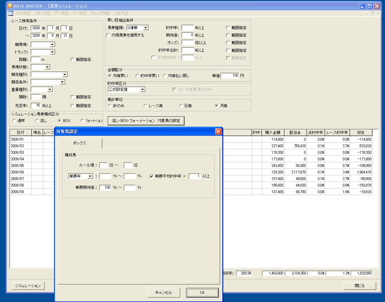Click the 購入金額 column header
The width and height of the screenshot is (385, 302).
(273, 133)
